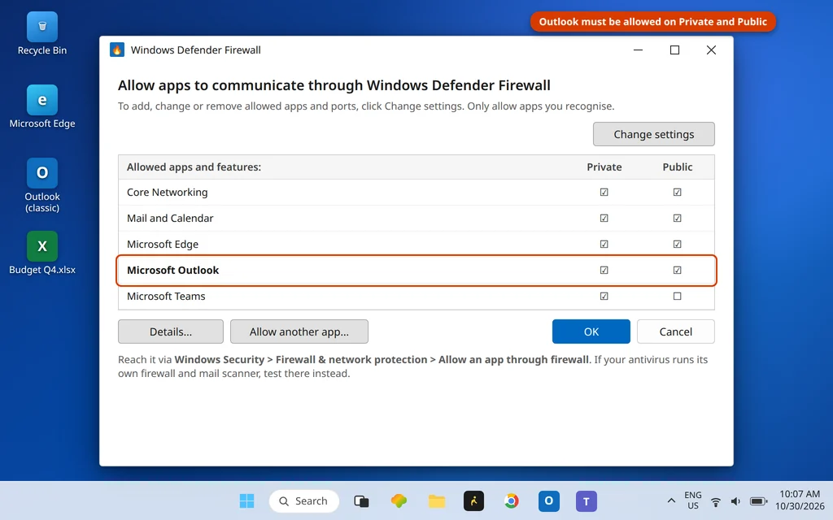Toggle Mail and Calendar Public checkbox
833x520 pixels.
(677, 218)
